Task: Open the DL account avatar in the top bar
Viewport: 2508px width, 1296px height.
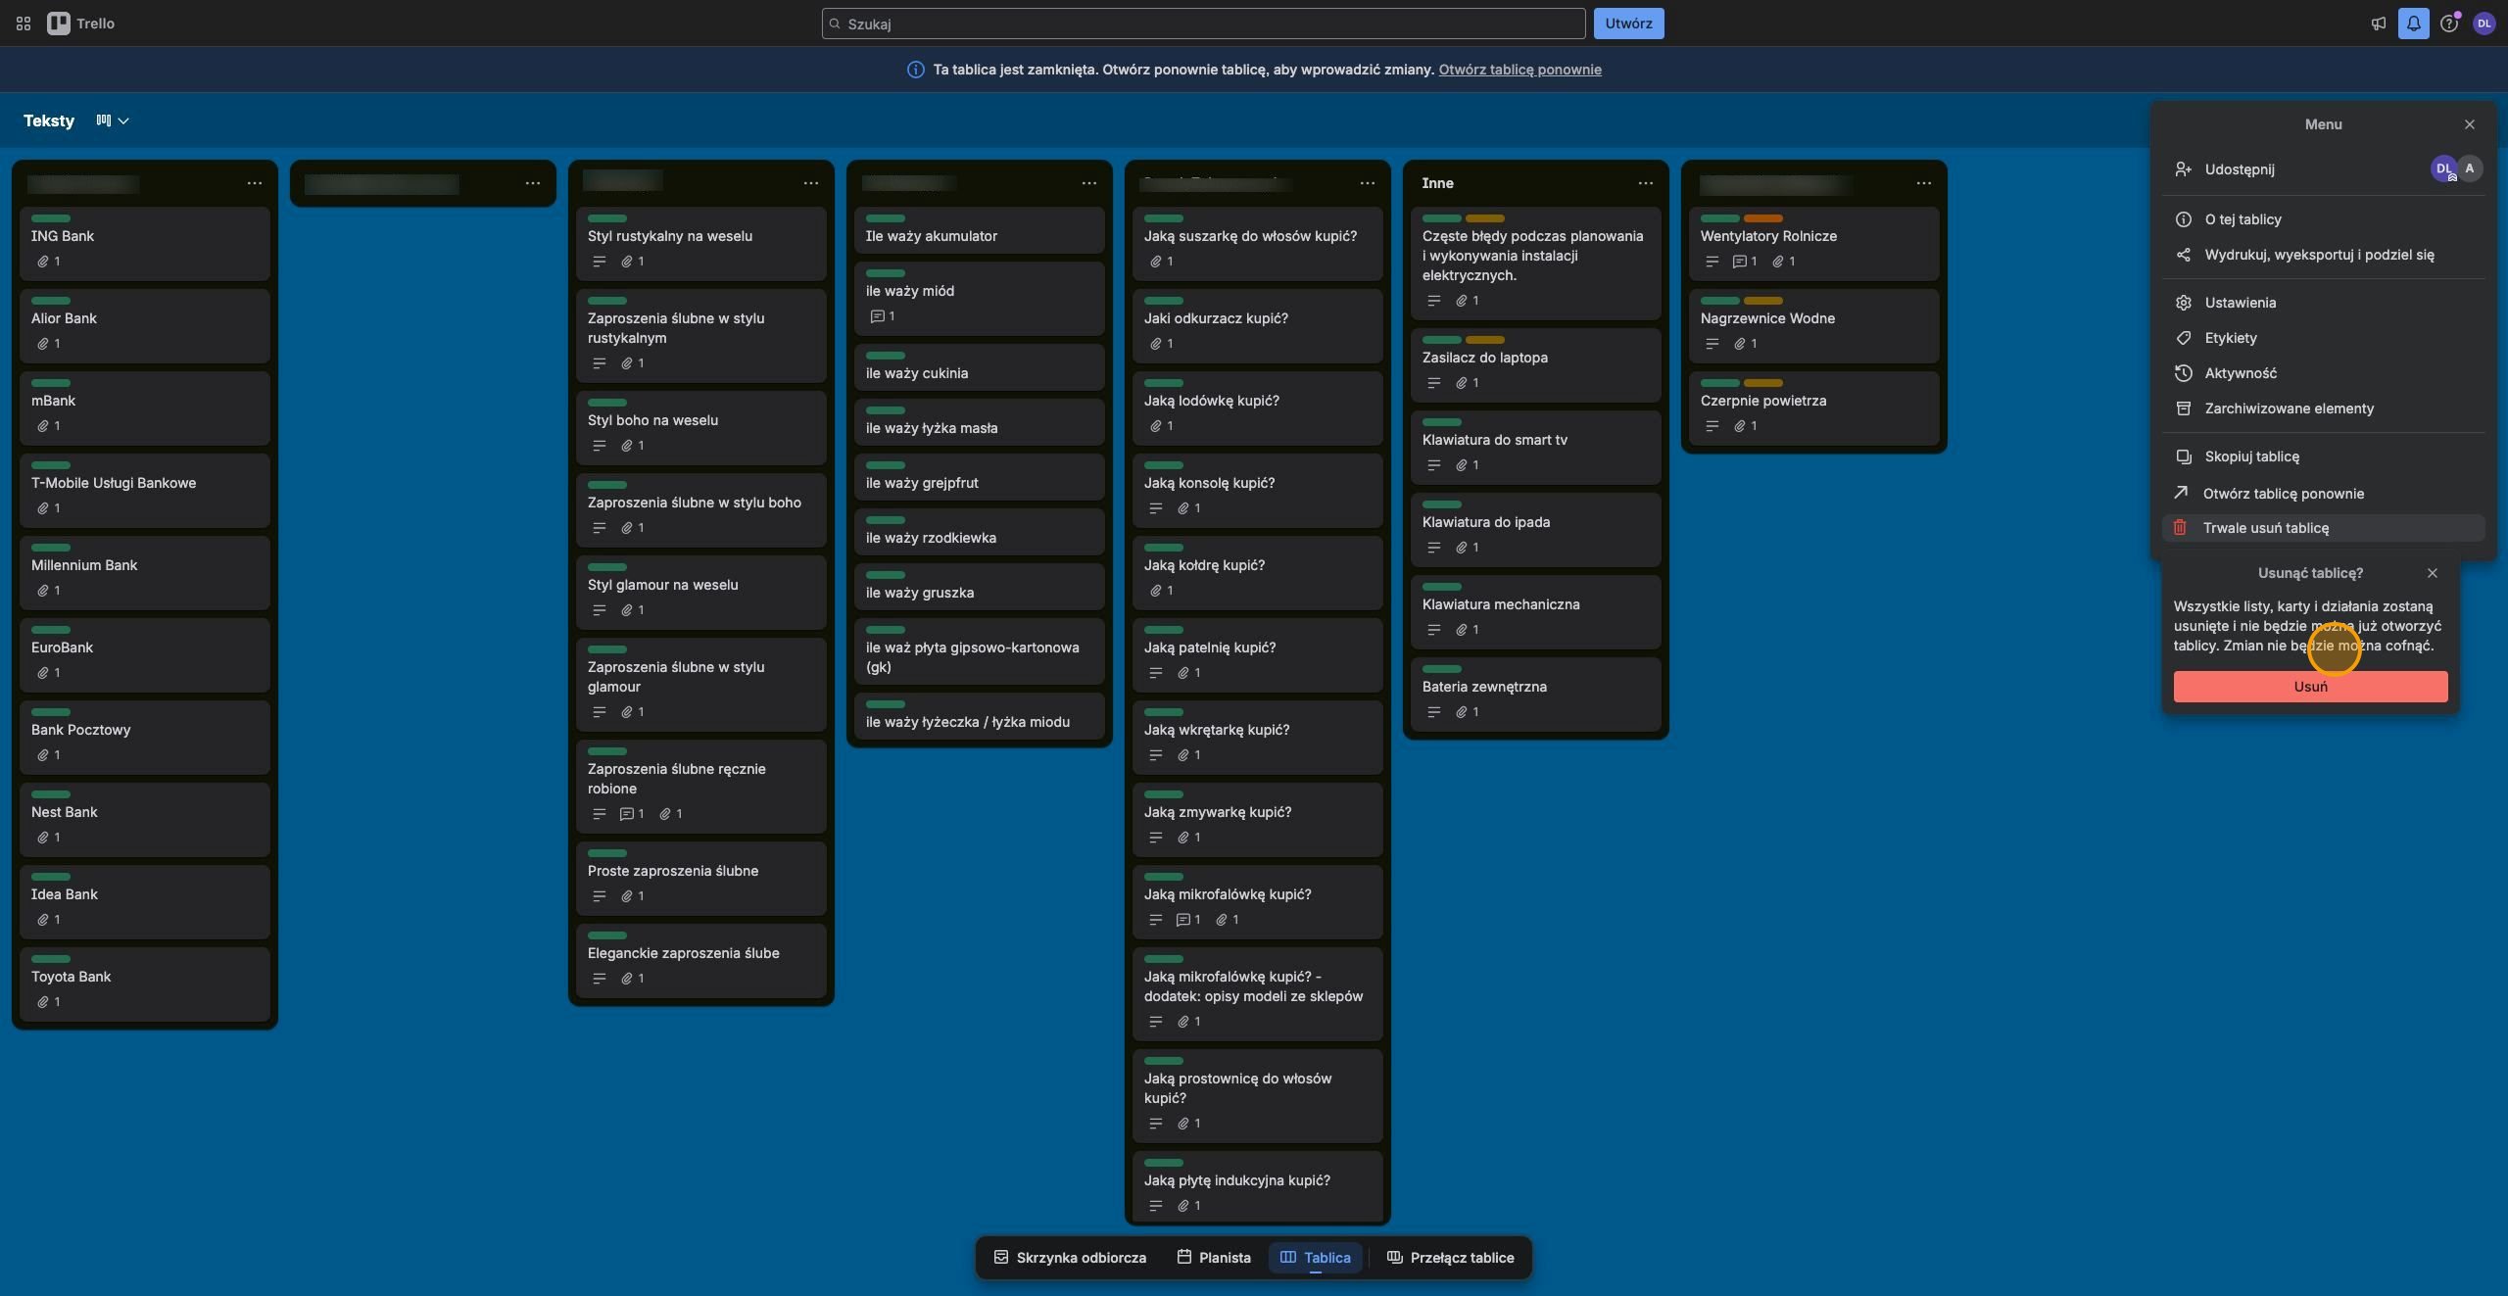Action: click(2484, 24)
